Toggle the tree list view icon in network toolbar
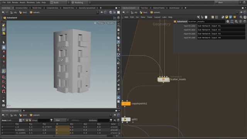247x139 pixels. (202, 17)
